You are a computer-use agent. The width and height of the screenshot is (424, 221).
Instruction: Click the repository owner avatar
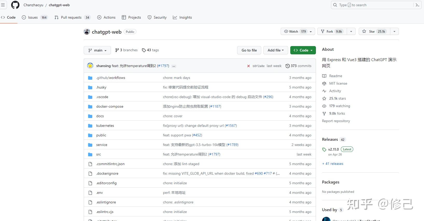click(x=87, y=32)
